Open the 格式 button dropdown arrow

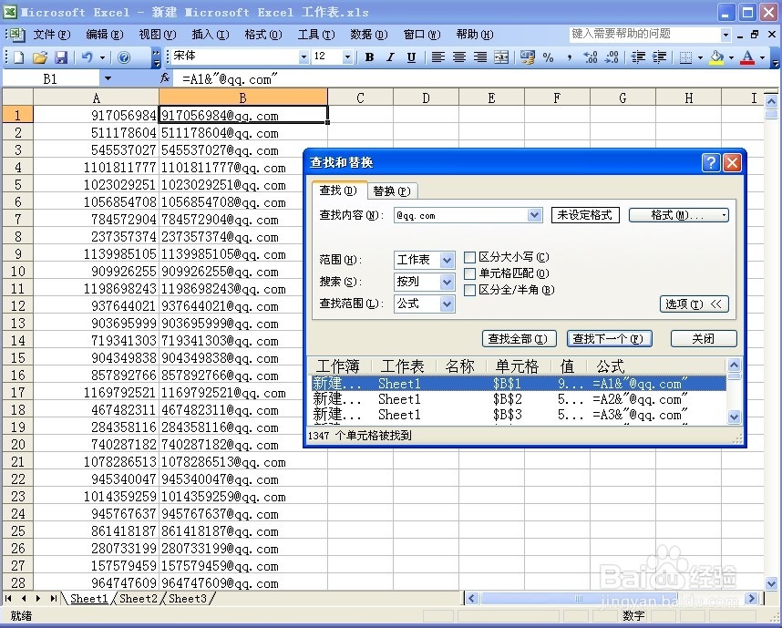(724, 215)
